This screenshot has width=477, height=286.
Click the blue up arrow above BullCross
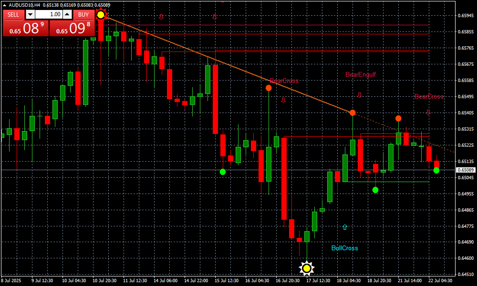(345, 227)
